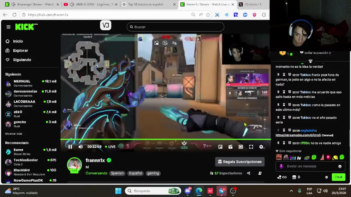Viewport: 351px width, 197px height.
Task: Open channel points infinity icon
Action: point(282,177)
